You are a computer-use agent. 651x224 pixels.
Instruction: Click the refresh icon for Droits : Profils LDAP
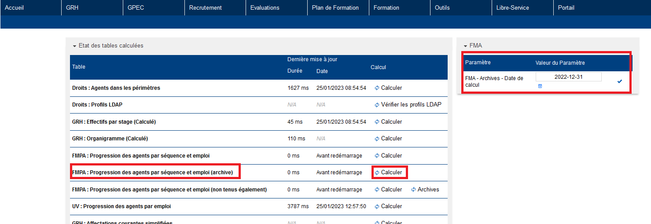377,105
